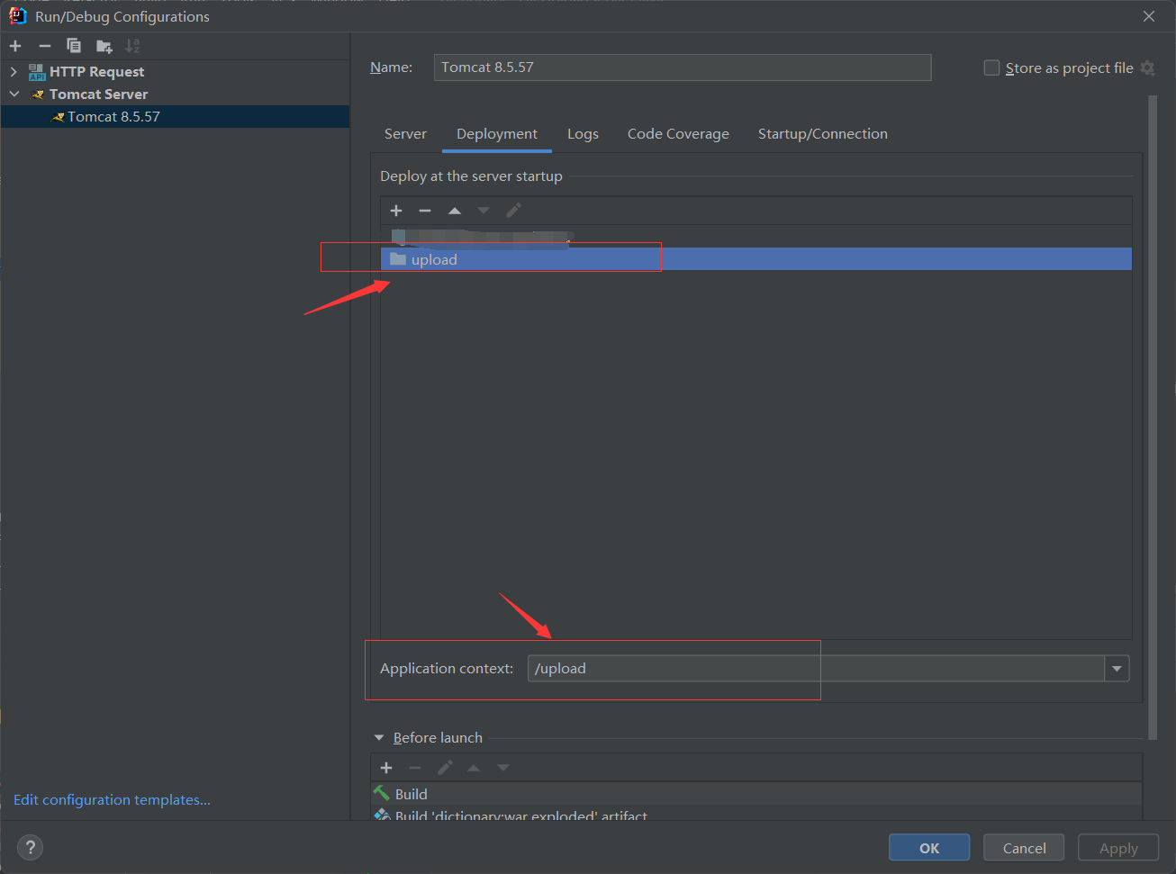Open Edit configuration templates link
Viewport: 1176px width, 874px height.
pyautogui.click(x=112, y=799)
